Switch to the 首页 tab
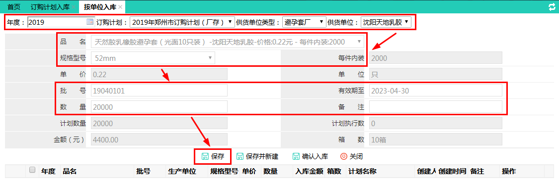 click(x=14, y=7)
